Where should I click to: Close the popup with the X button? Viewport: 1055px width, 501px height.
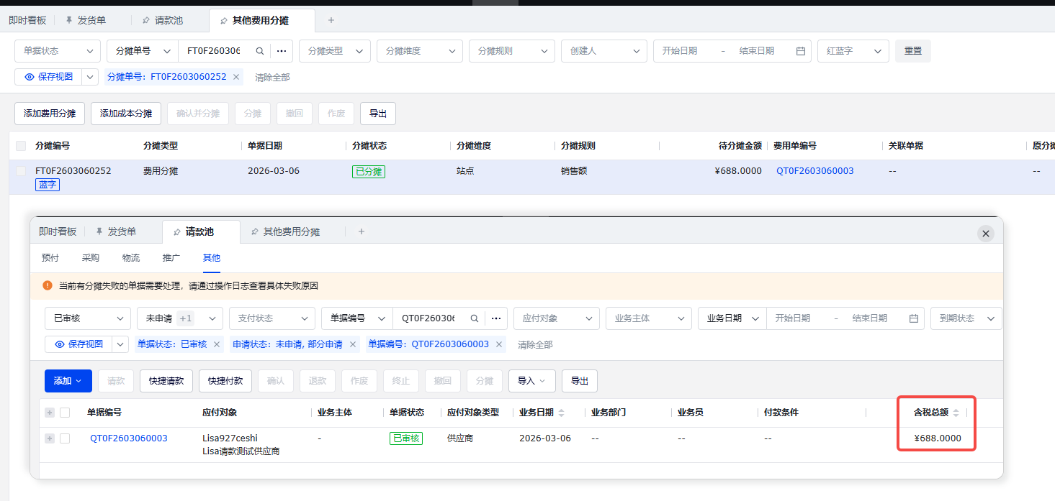click(986, 233)
